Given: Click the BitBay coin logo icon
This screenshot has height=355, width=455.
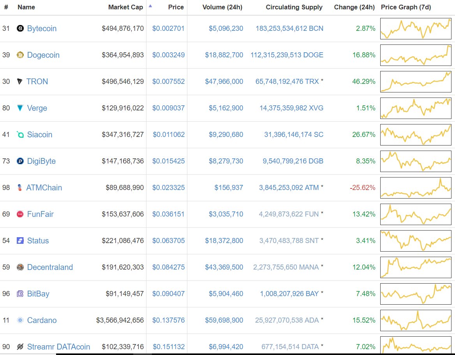Looking at the screenshot, I should (20, 294).
